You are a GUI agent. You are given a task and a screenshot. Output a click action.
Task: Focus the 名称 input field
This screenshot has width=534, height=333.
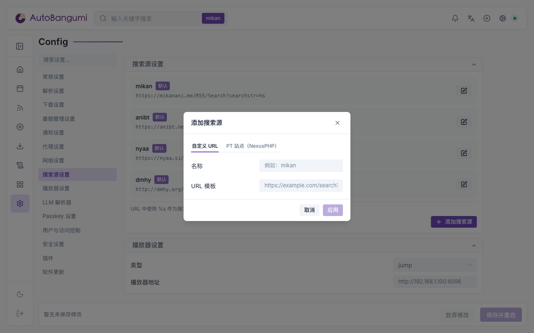[301, 166]
